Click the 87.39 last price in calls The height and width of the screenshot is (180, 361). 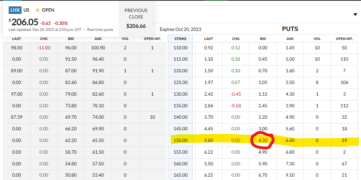coord(16,117)
